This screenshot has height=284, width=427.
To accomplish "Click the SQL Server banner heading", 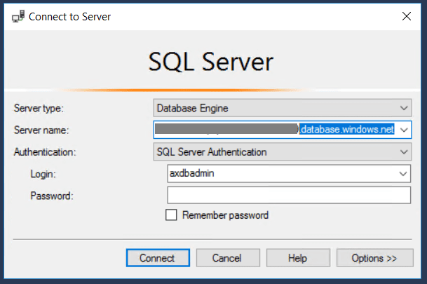I will tap(211, 63).
